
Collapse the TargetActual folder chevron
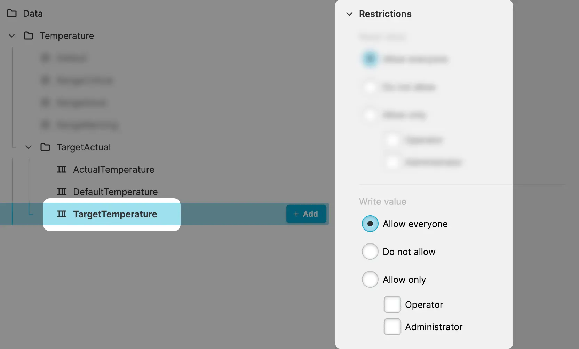tap(29, 147)
